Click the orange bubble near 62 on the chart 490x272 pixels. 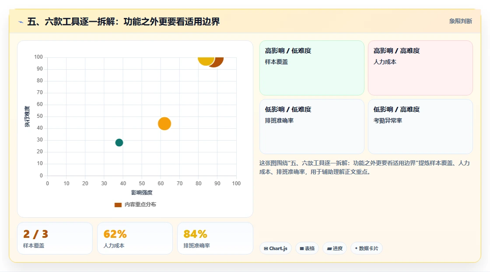[x=164, y=124]
